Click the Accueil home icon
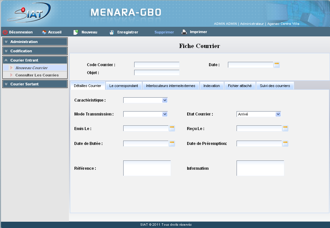 click(x=44, y=32)
